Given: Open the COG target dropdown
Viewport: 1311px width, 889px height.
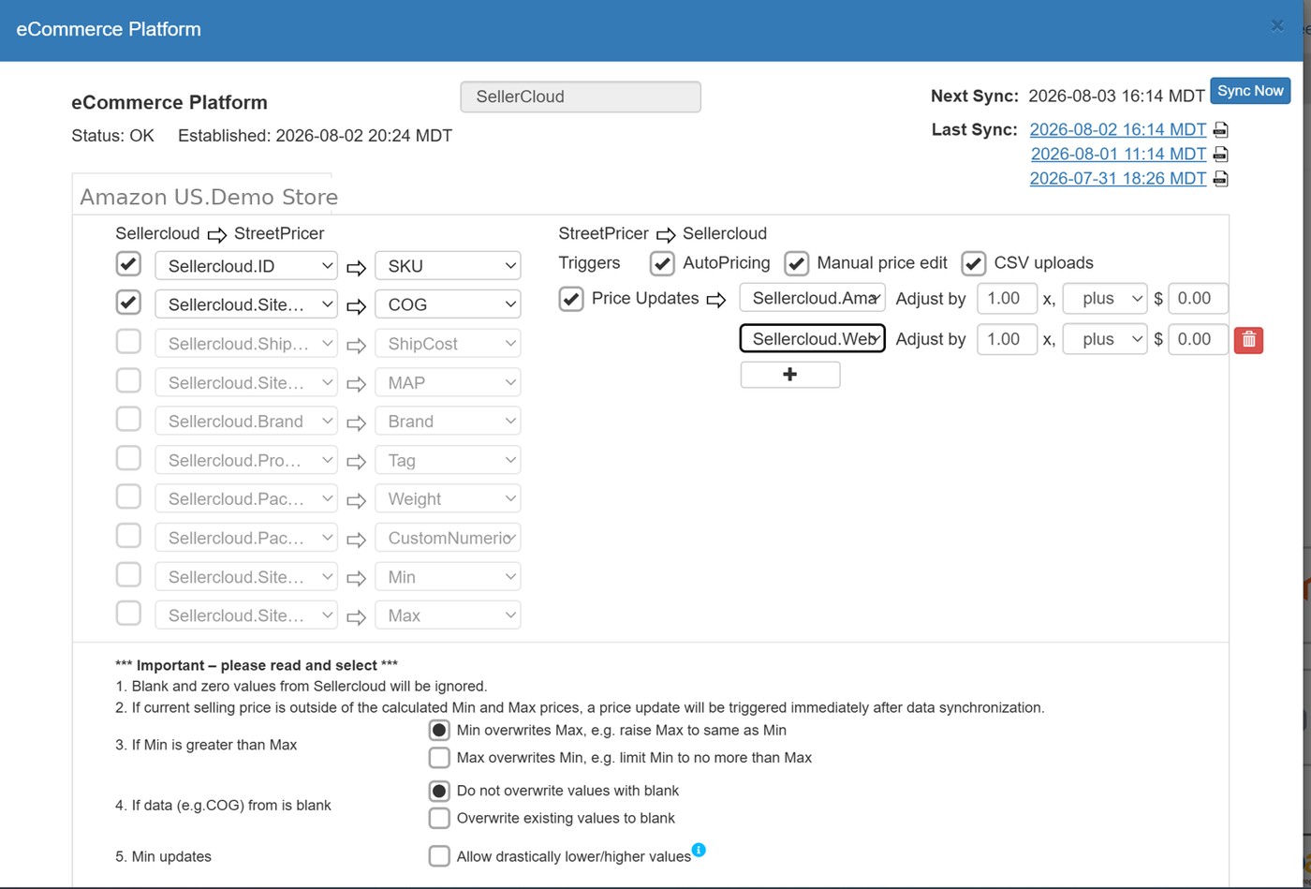Looking at the screenshot, I should 448,304.
